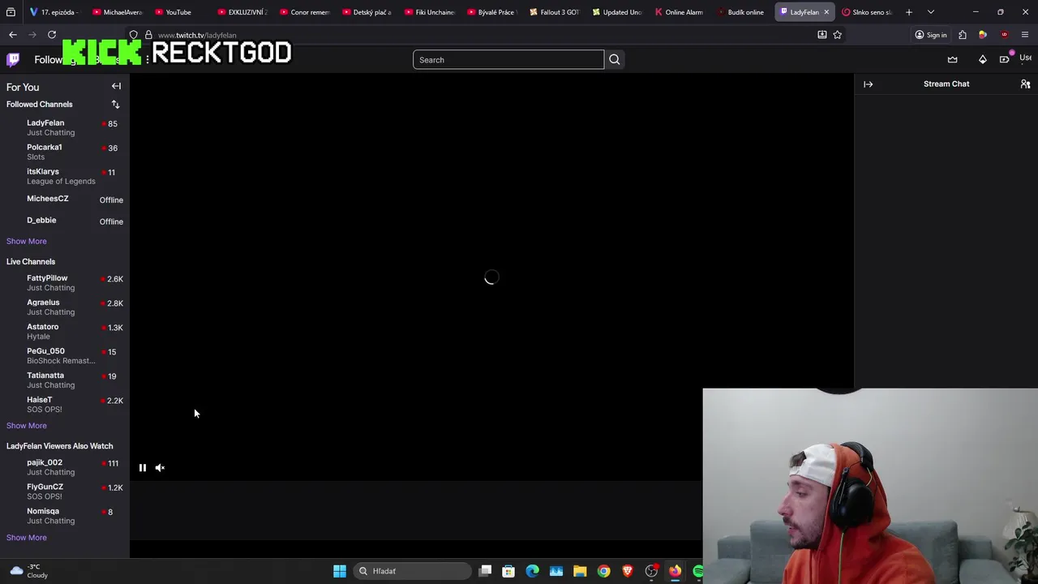The image size is (1038, 584).
Task: Switch to the 17. epizóda tab
Action: [54, 12]
